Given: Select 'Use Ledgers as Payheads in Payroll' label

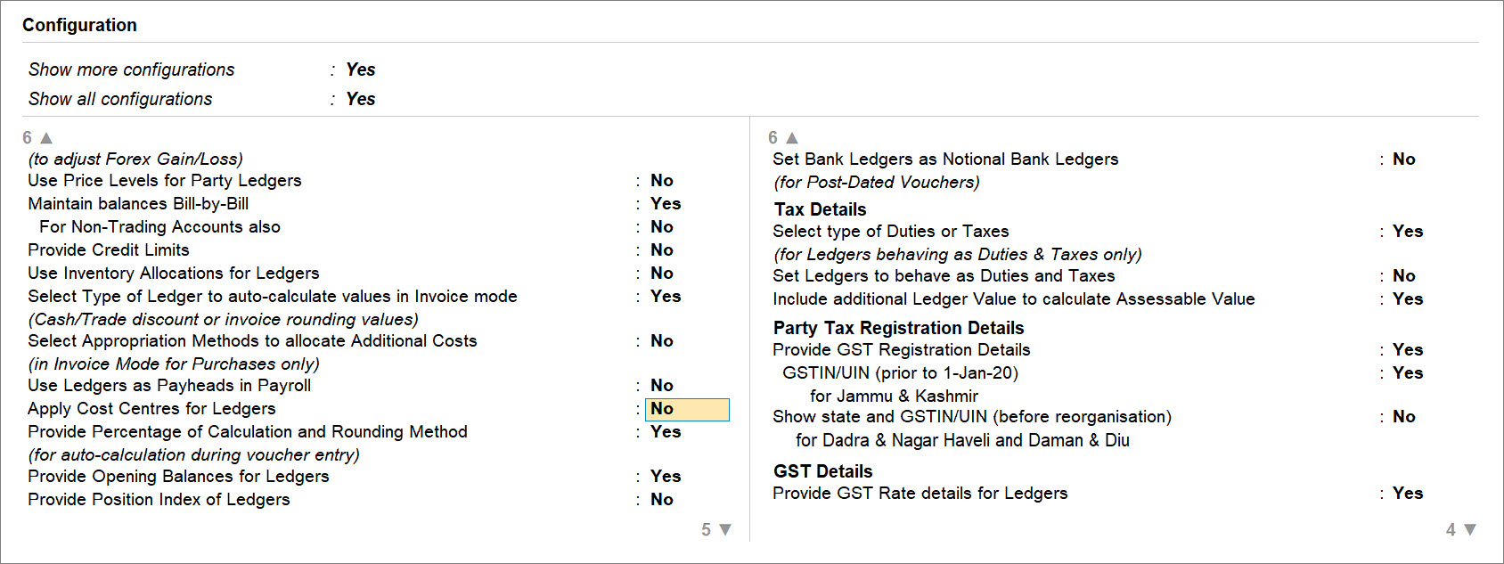Looking at the screenshot, I should (169, 386).
